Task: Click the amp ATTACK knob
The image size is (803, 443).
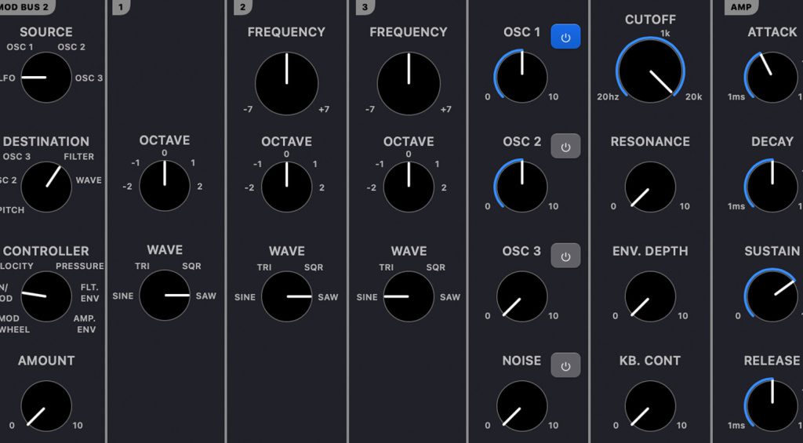Action: [x=772, y=77]
